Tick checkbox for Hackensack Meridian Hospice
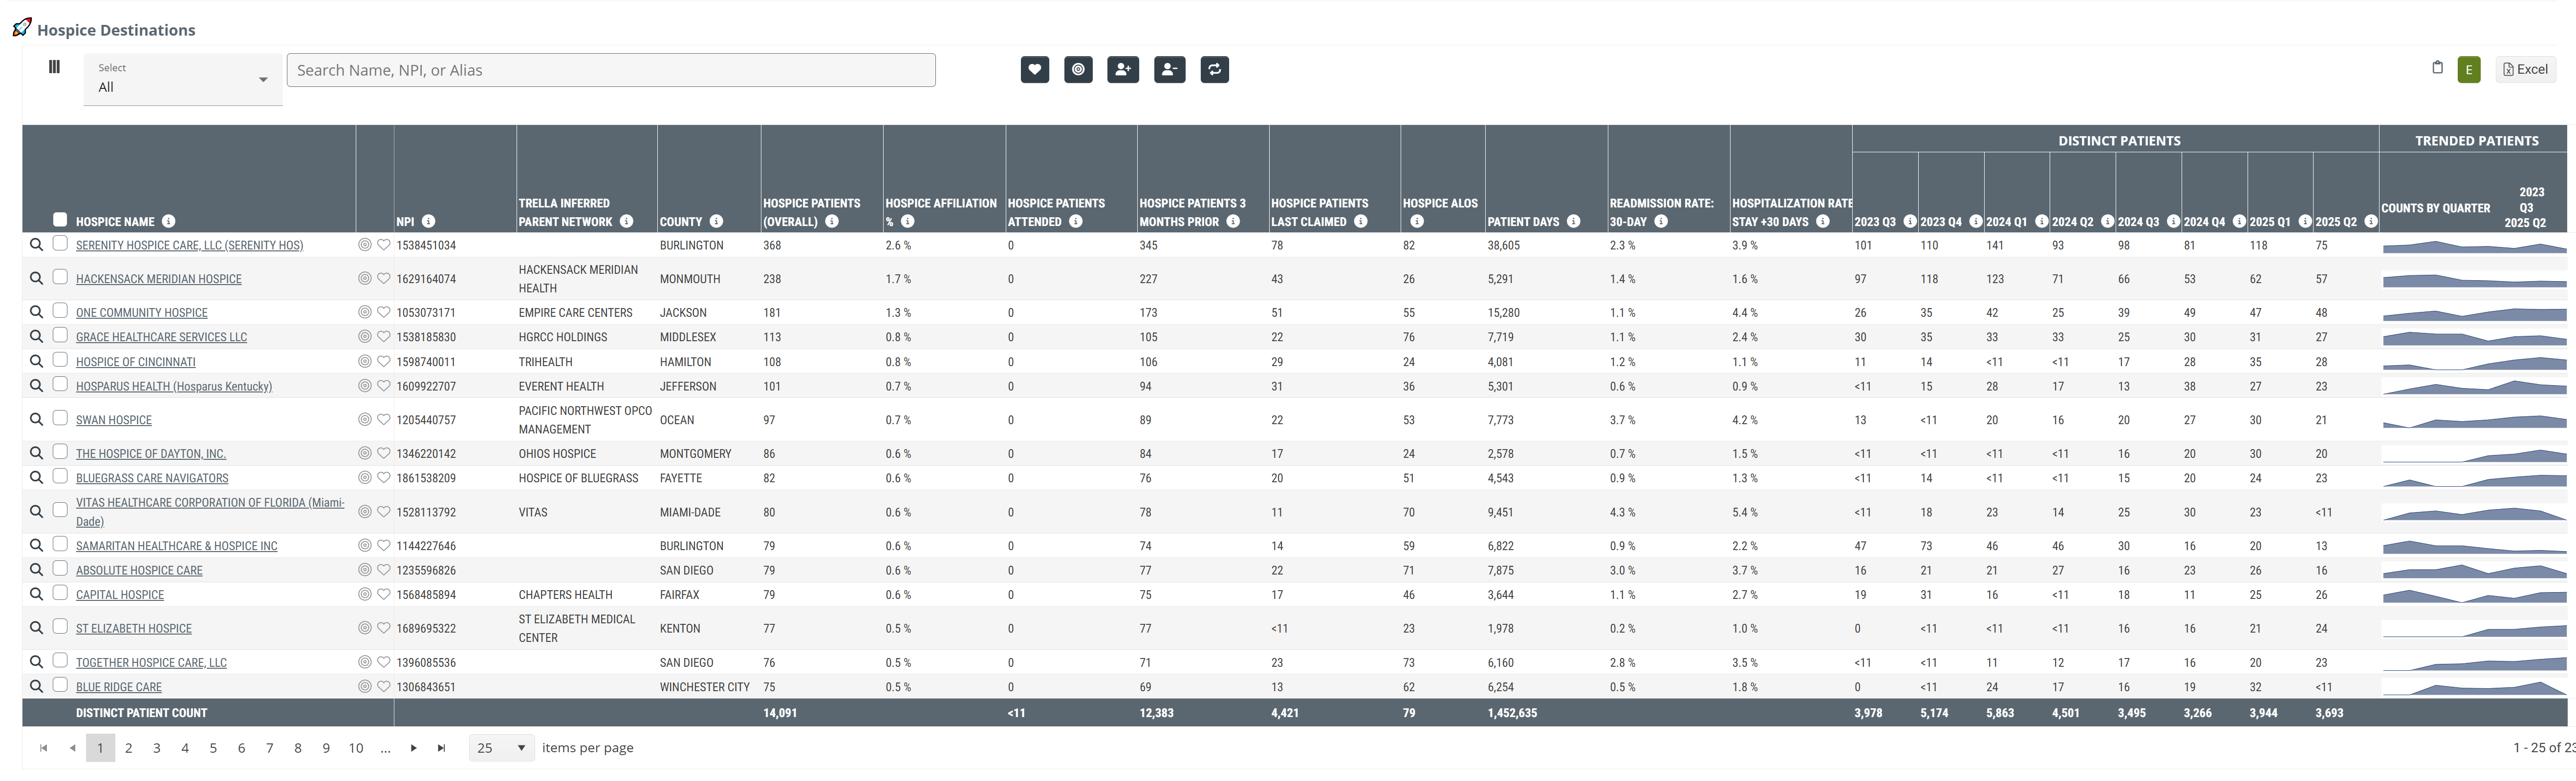 (x=60, y=278)
